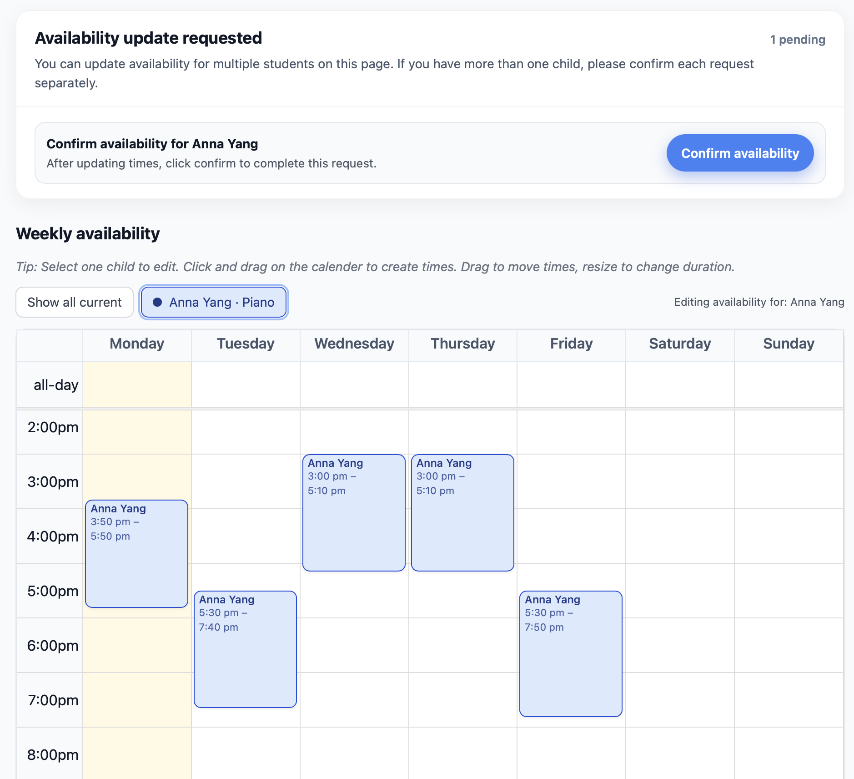
Task: Click the empty Sunday 4:00pm cell
Action: (788, 537)
